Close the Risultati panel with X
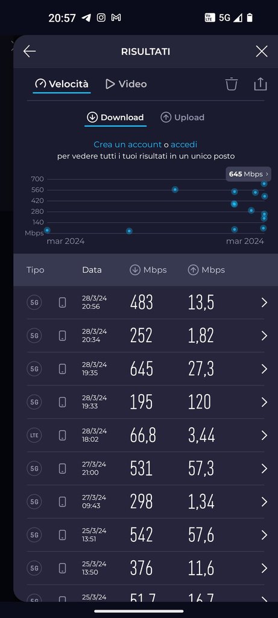This screenshot has width=278, height=618. (x=262, y=51)
